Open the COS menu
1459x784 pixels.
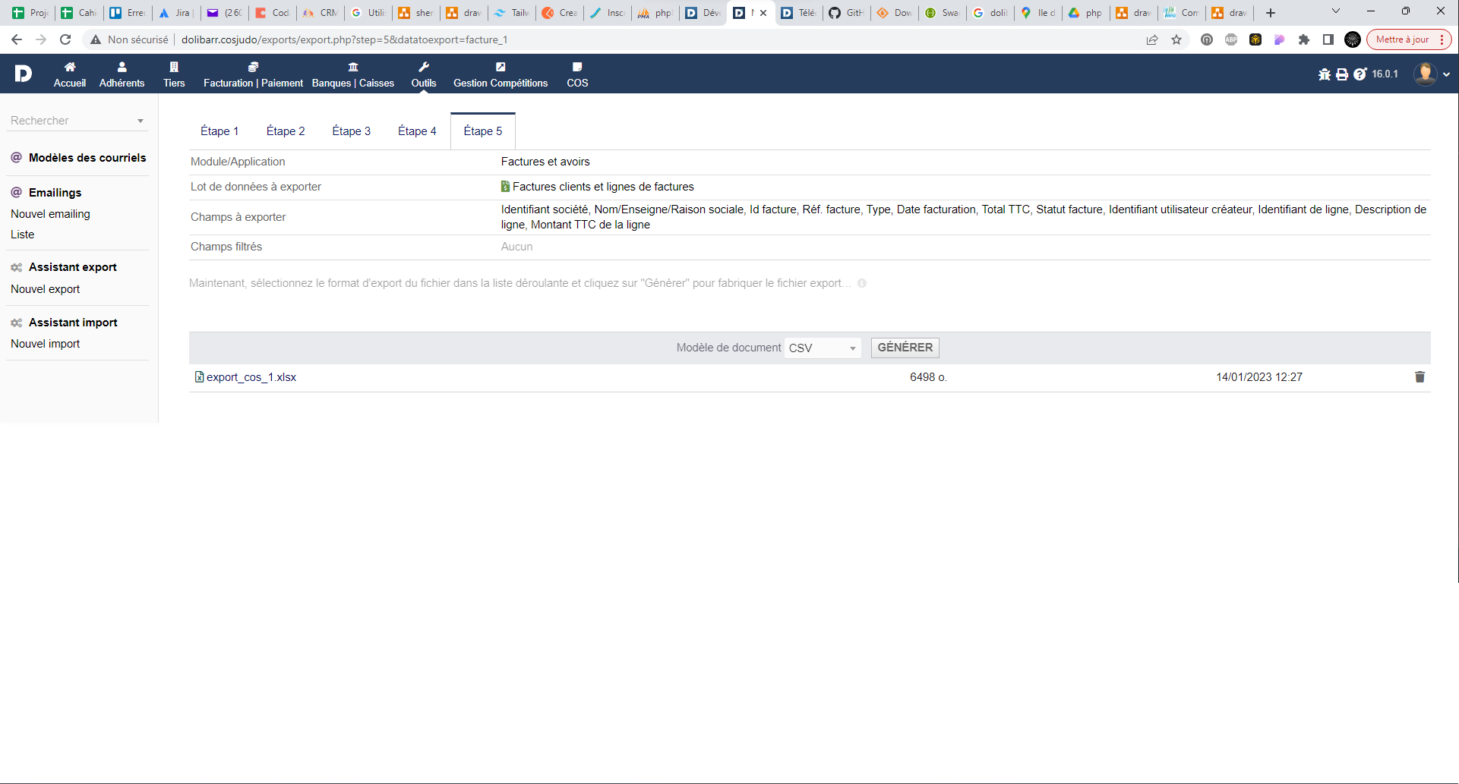pos(577,74)
